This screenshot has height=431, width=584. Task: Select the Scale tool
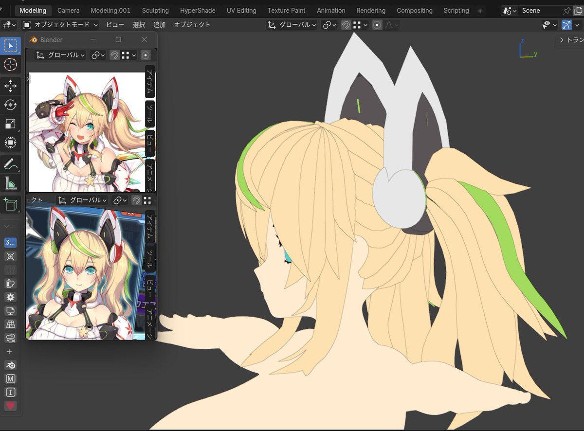coord(11,124)
